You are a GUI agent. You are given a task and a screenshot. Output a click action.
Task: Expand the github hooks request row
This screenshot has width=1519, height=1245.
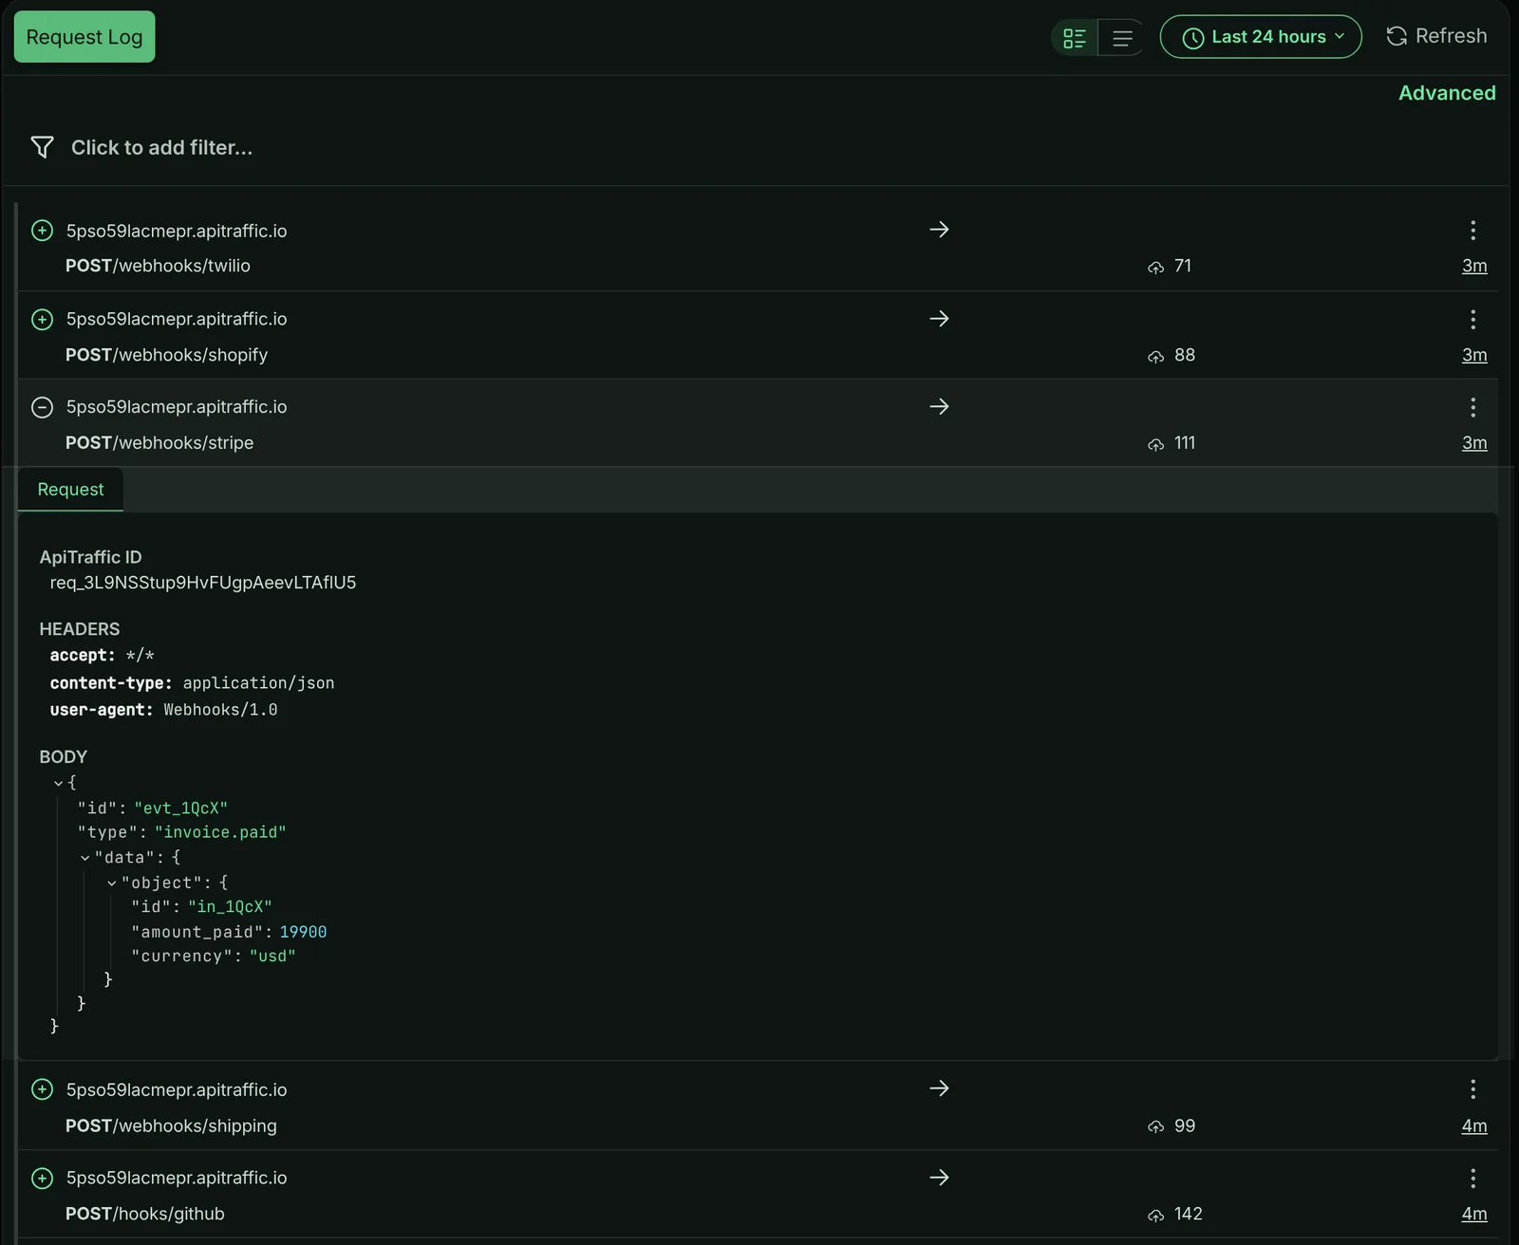[42, 1178]
